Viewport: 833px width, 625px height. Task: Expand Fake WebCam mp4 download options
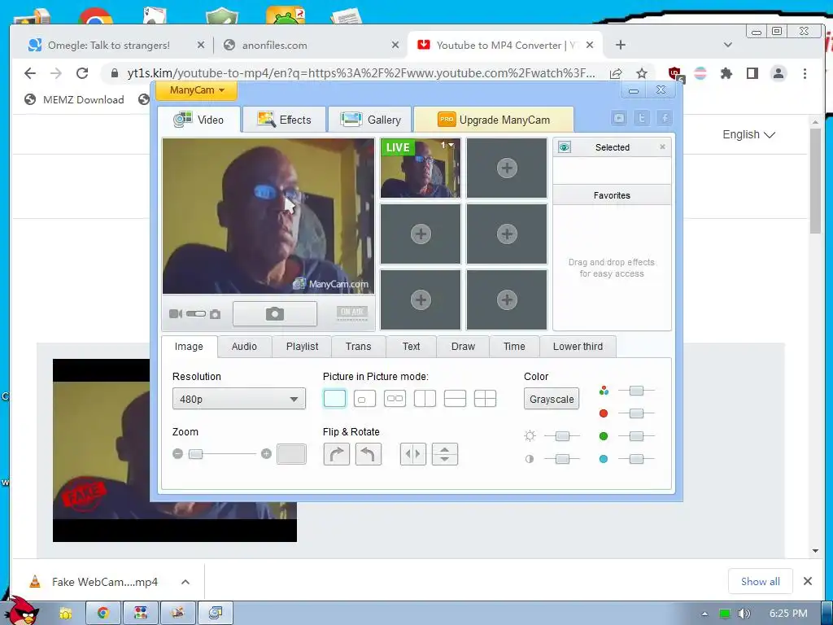pyautogui.click(x=185, y=582)
